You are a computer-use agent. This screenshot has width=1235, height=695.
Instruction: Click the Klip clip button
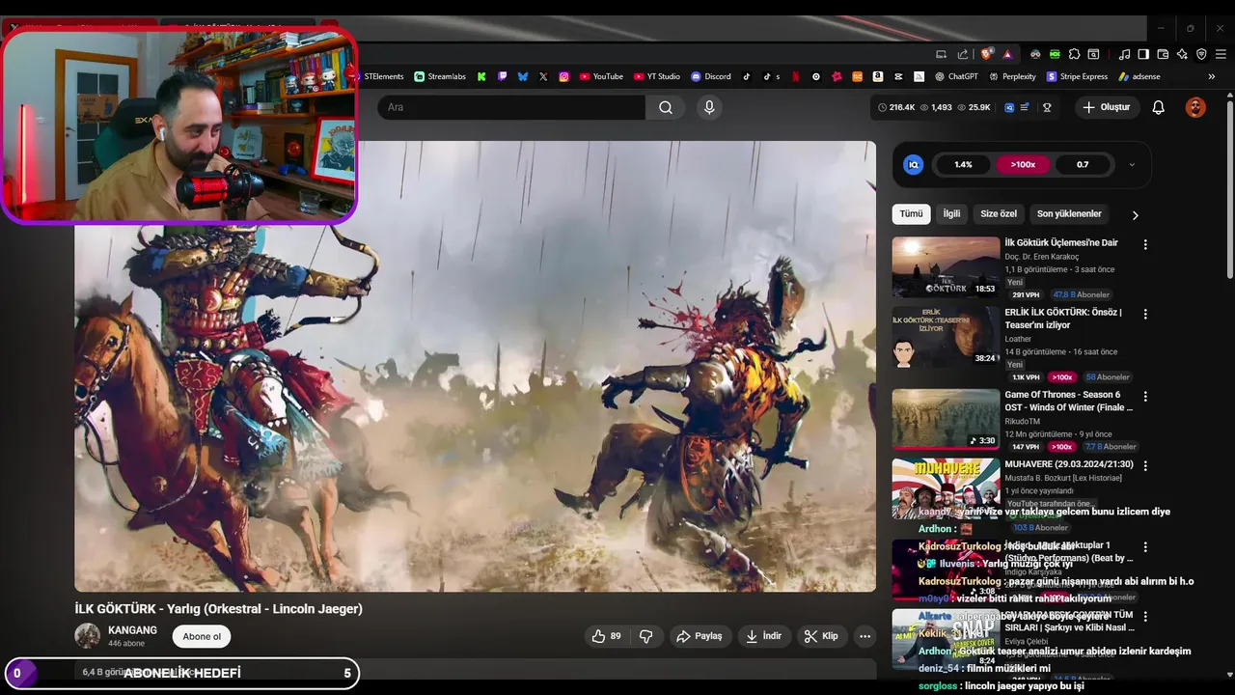821,636
